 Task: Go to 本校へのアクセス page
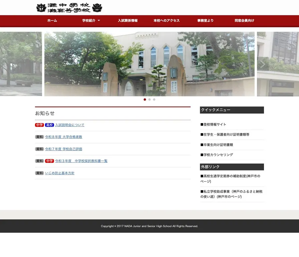coord(167,21)
